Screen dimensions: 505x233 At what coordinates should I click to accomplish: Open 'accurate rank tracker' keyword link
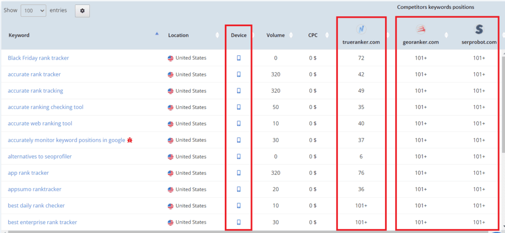34,74
